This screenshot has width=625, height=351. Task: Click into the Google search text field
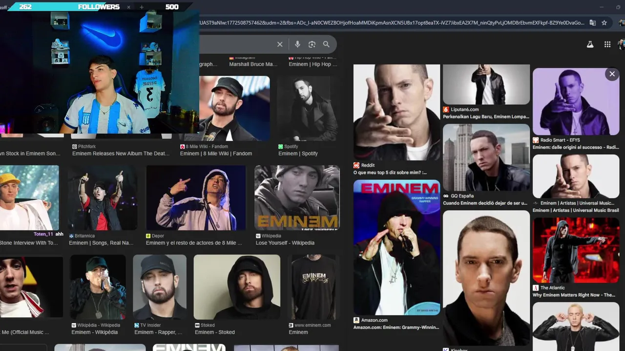(x=236, y=44)
